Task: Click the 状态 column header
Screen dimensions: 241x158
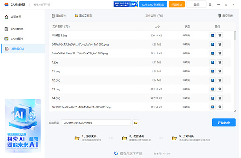Action: (x=187, y=27)
